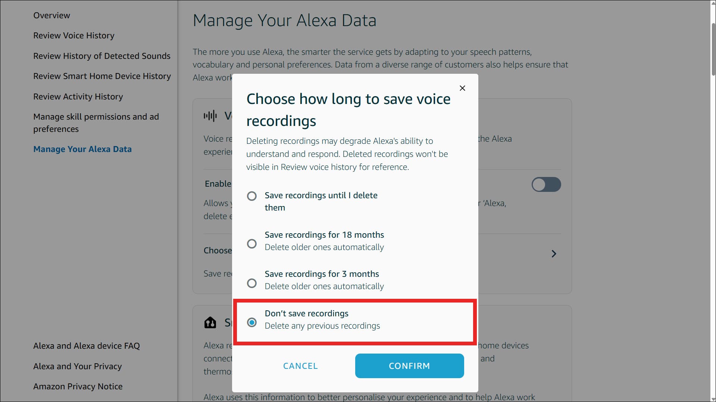Click the scrollbar up arrow
716x402 pixels.
713,4
